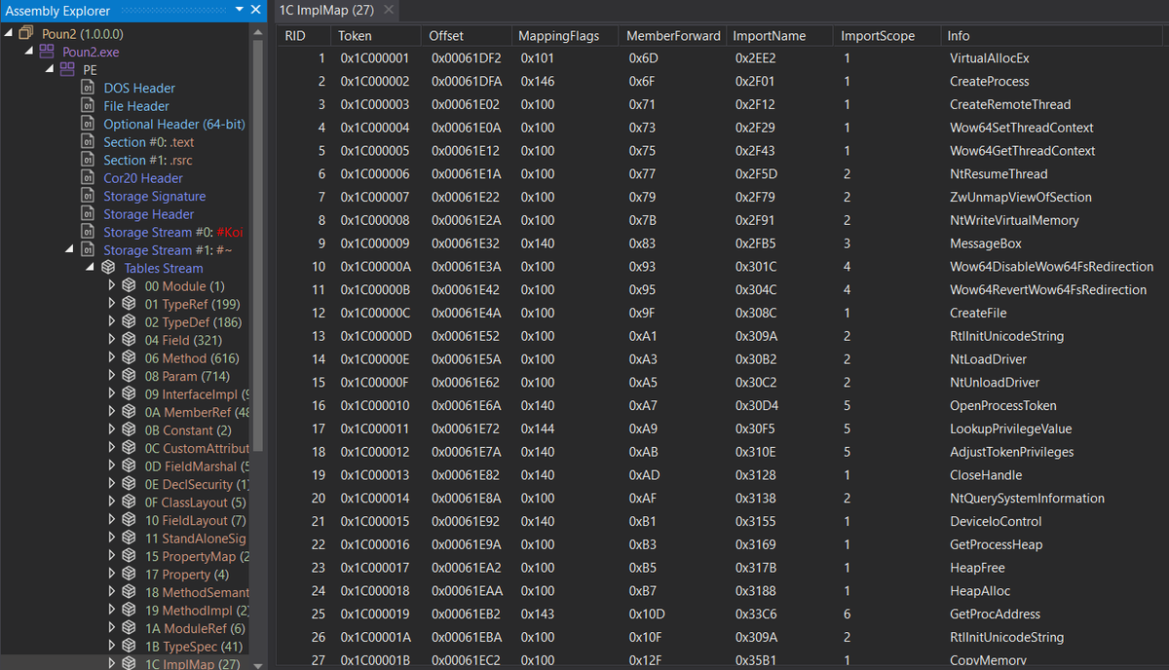Click the MessageBox info cell
1169x670 pixels.
point(986,243)
